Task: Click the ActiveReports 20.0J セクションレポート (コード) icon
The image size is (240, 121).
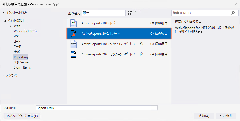Action: [73, 54]
